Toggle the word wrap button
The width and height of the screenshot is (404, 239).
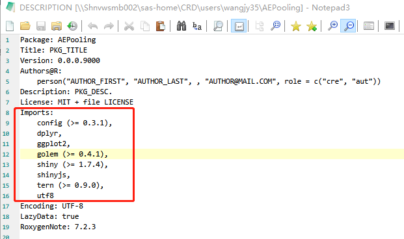pos(239,26)
